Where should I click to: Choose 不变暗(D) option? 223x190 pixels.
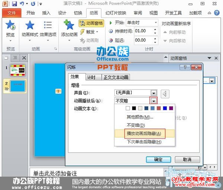coord(145,125)
